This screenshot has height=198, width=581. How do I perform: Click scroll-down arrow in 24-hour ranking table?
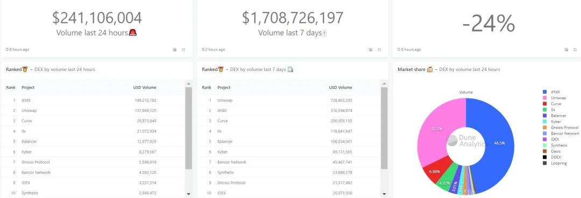pyautogui.click(x=188, y=194)
